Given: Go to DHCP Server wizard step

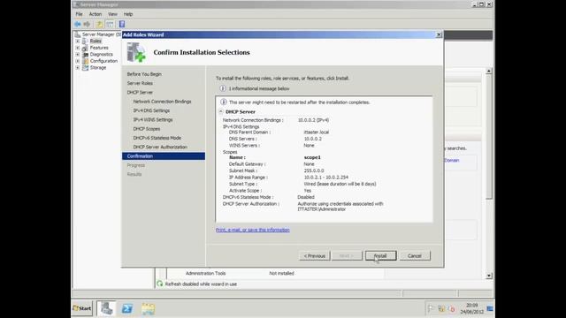Looking at the screenshot, I should coord(140,92).
